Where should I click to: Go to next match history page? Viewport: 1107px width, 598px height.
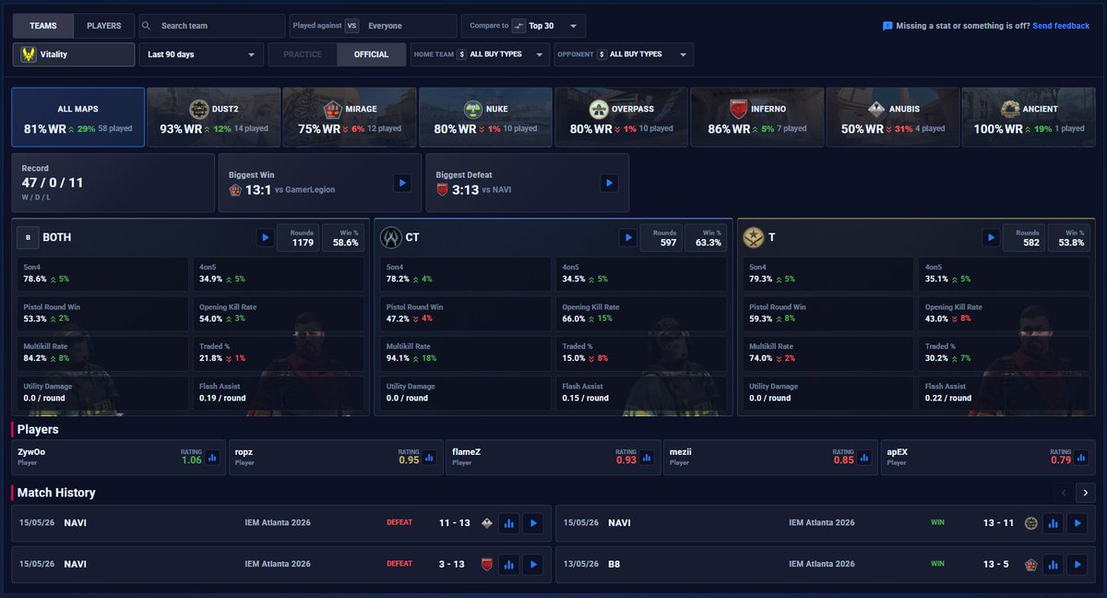(1086, 493)
